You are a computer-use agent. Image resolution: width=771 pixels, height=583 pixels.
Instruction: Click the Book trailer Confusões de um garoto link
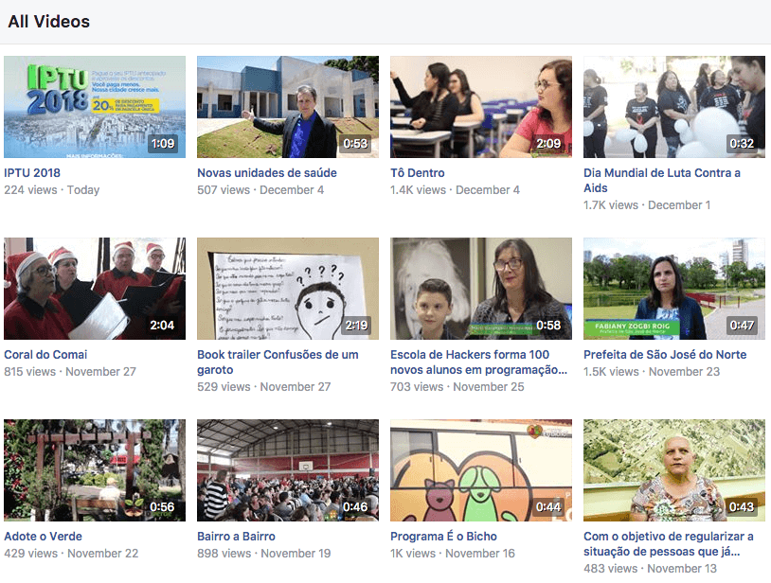[x=278, y=362]
